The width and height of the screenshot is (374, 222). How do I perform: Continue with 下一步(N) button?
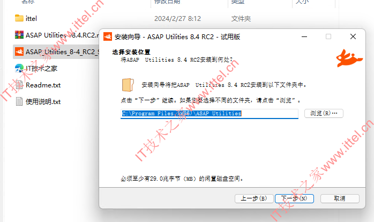[x=294, y=198]
